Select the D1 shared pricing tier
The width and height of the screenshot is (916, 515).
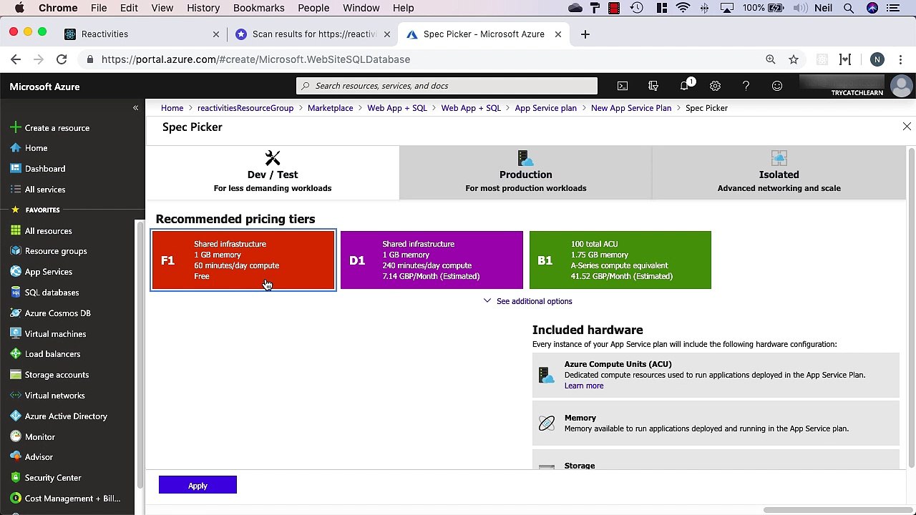coord(432,260)
